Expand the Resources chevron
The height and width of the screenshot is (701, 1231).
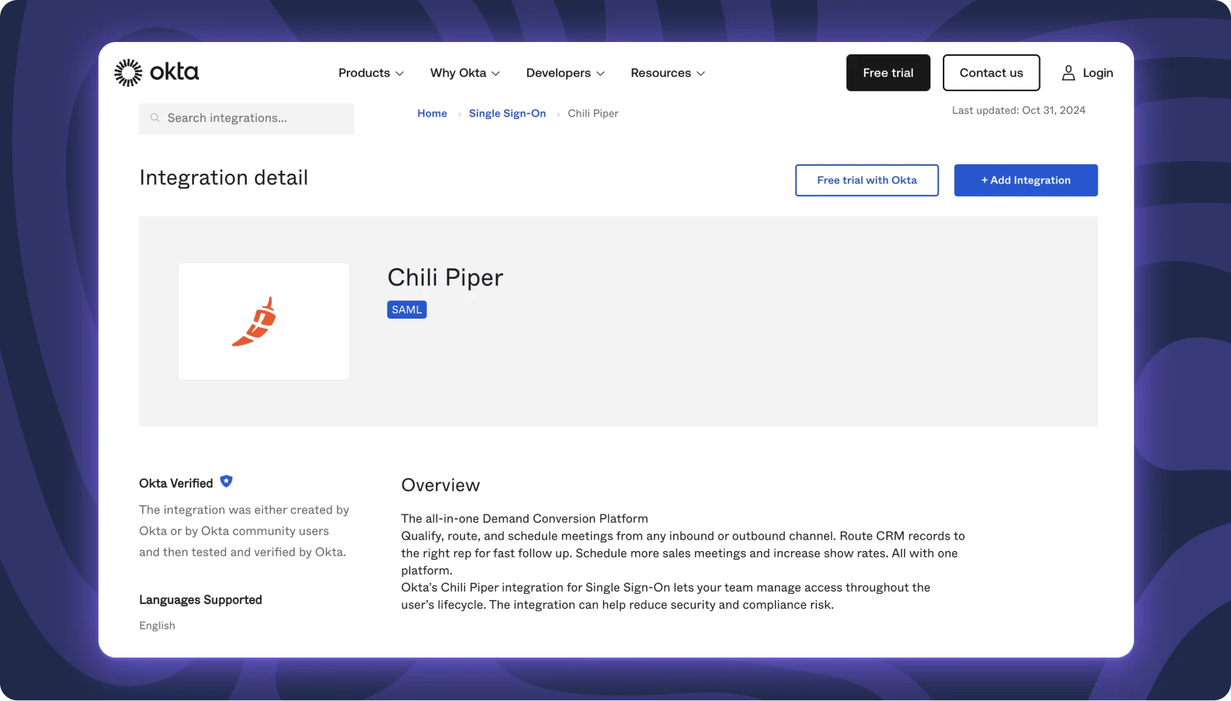[x=700, y=74]
